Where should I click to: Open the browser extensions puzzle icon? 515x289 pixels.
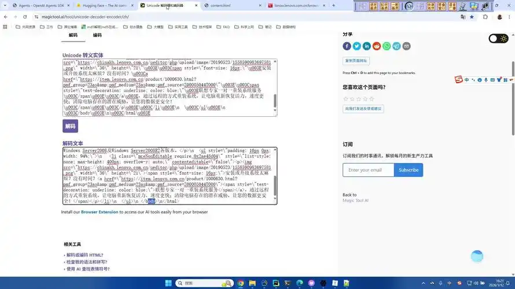(485, 17)
